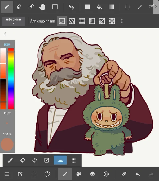Select the Hand move tool
The image size is (159, 181).
(42, 7)
